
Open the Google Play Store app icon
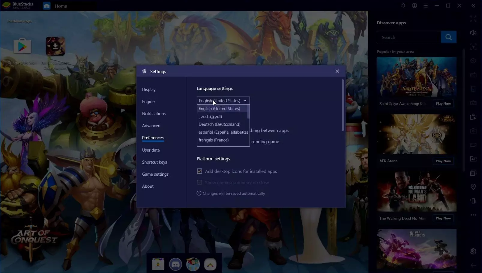[22, 47]
